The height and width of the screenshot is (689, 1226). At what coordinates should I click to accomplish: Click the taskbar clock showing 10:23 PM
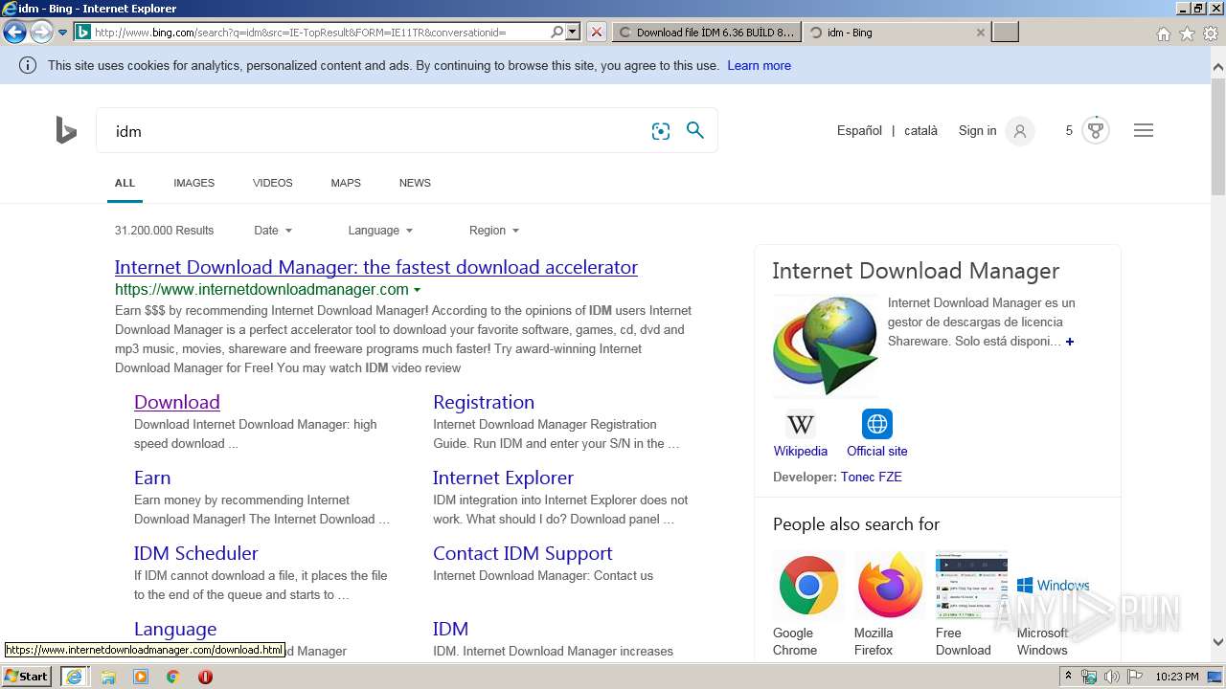pyautogui.click(x=1176, y=677)
